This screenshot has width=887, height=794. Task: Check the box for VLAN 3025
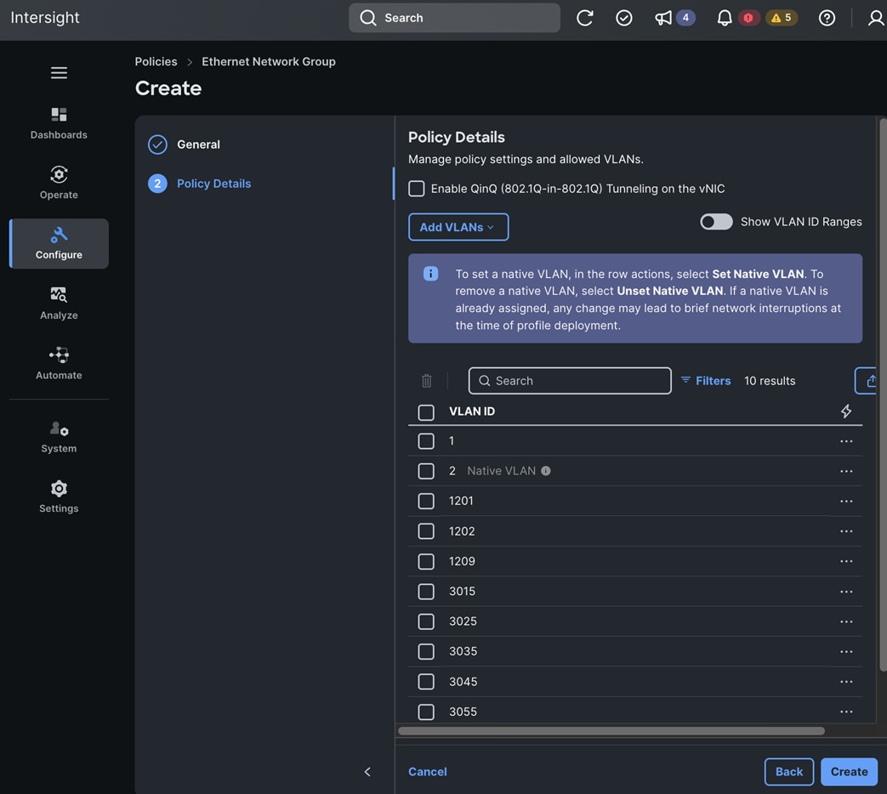click(x=426, y=621)
